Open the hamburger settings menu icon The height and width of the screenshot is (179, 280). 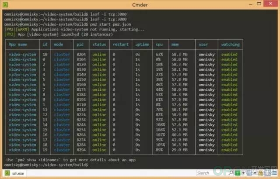tap(274, 173)
